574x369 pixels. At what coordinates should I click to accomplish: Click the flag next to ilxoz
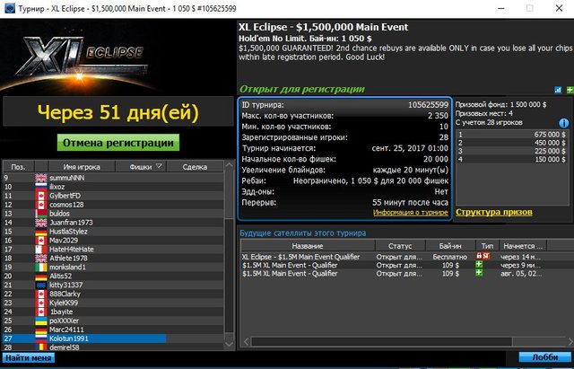coord(41,187)
